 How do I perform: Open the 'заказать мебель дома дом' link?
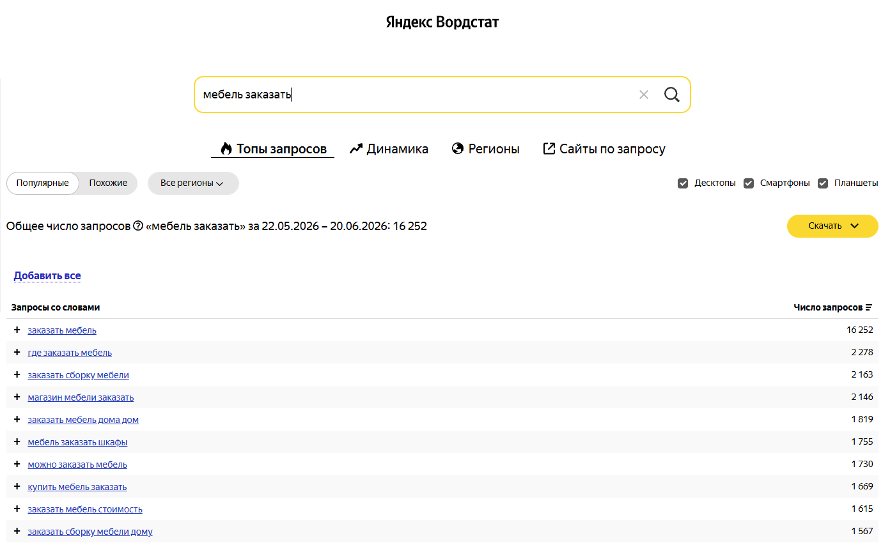83,420
